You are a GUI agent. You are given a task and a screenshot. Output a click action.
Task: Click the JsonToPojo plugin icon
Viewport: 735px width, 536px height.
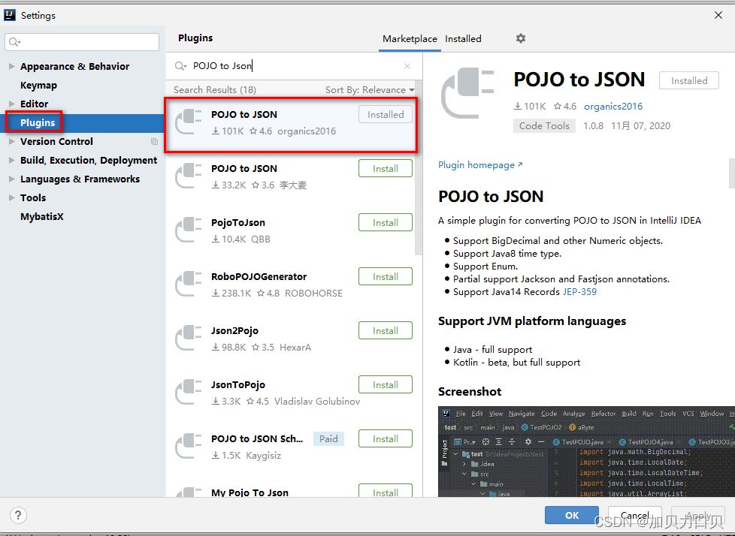coord(189,393)
